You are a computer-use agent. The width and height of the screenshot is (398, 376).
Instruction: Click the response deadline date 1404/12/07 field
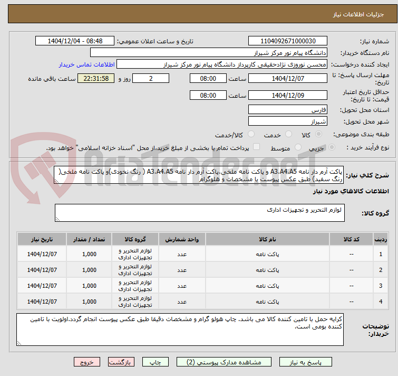tap(288, 78)
